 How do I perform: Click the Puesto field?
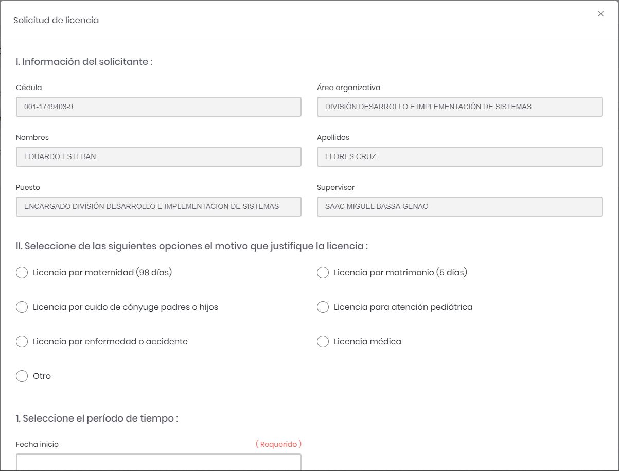158,207
